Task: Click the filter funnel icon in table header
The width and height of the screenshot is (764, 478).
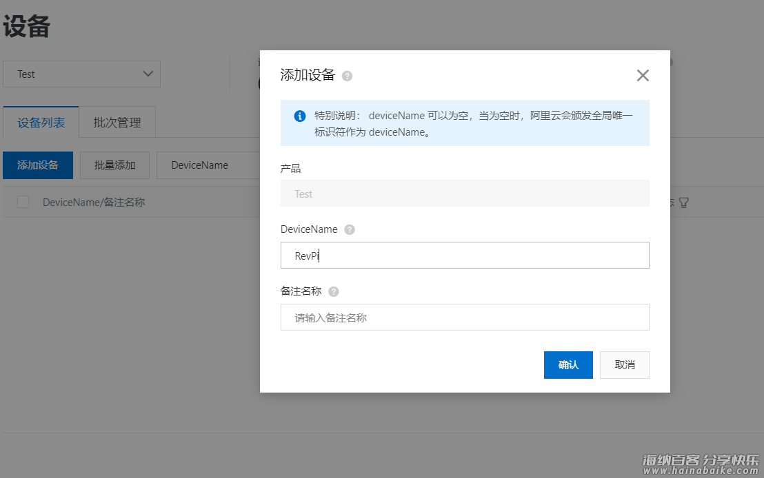Action: pos(683,202)
